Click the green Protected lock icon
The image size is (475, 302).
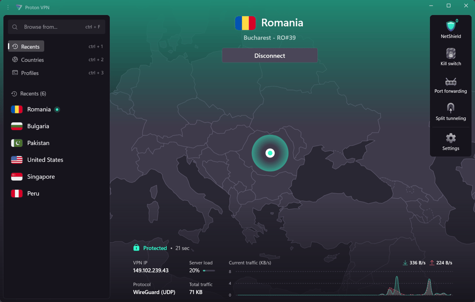point(136,248)
